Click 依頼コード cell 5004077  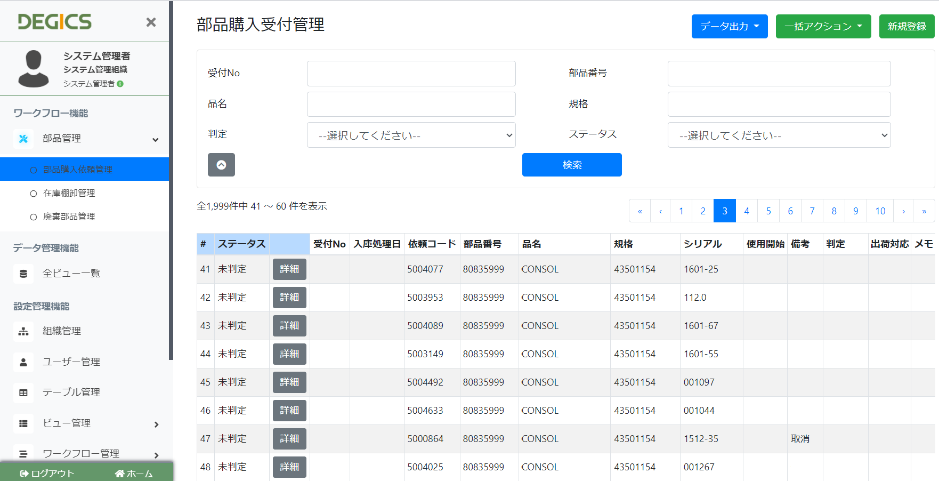click(425, 269)
